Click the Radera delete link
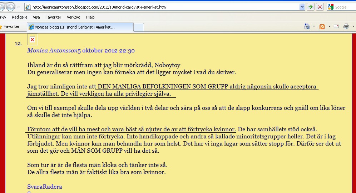This screenshot has width=356, height=193. click(52, 187)
